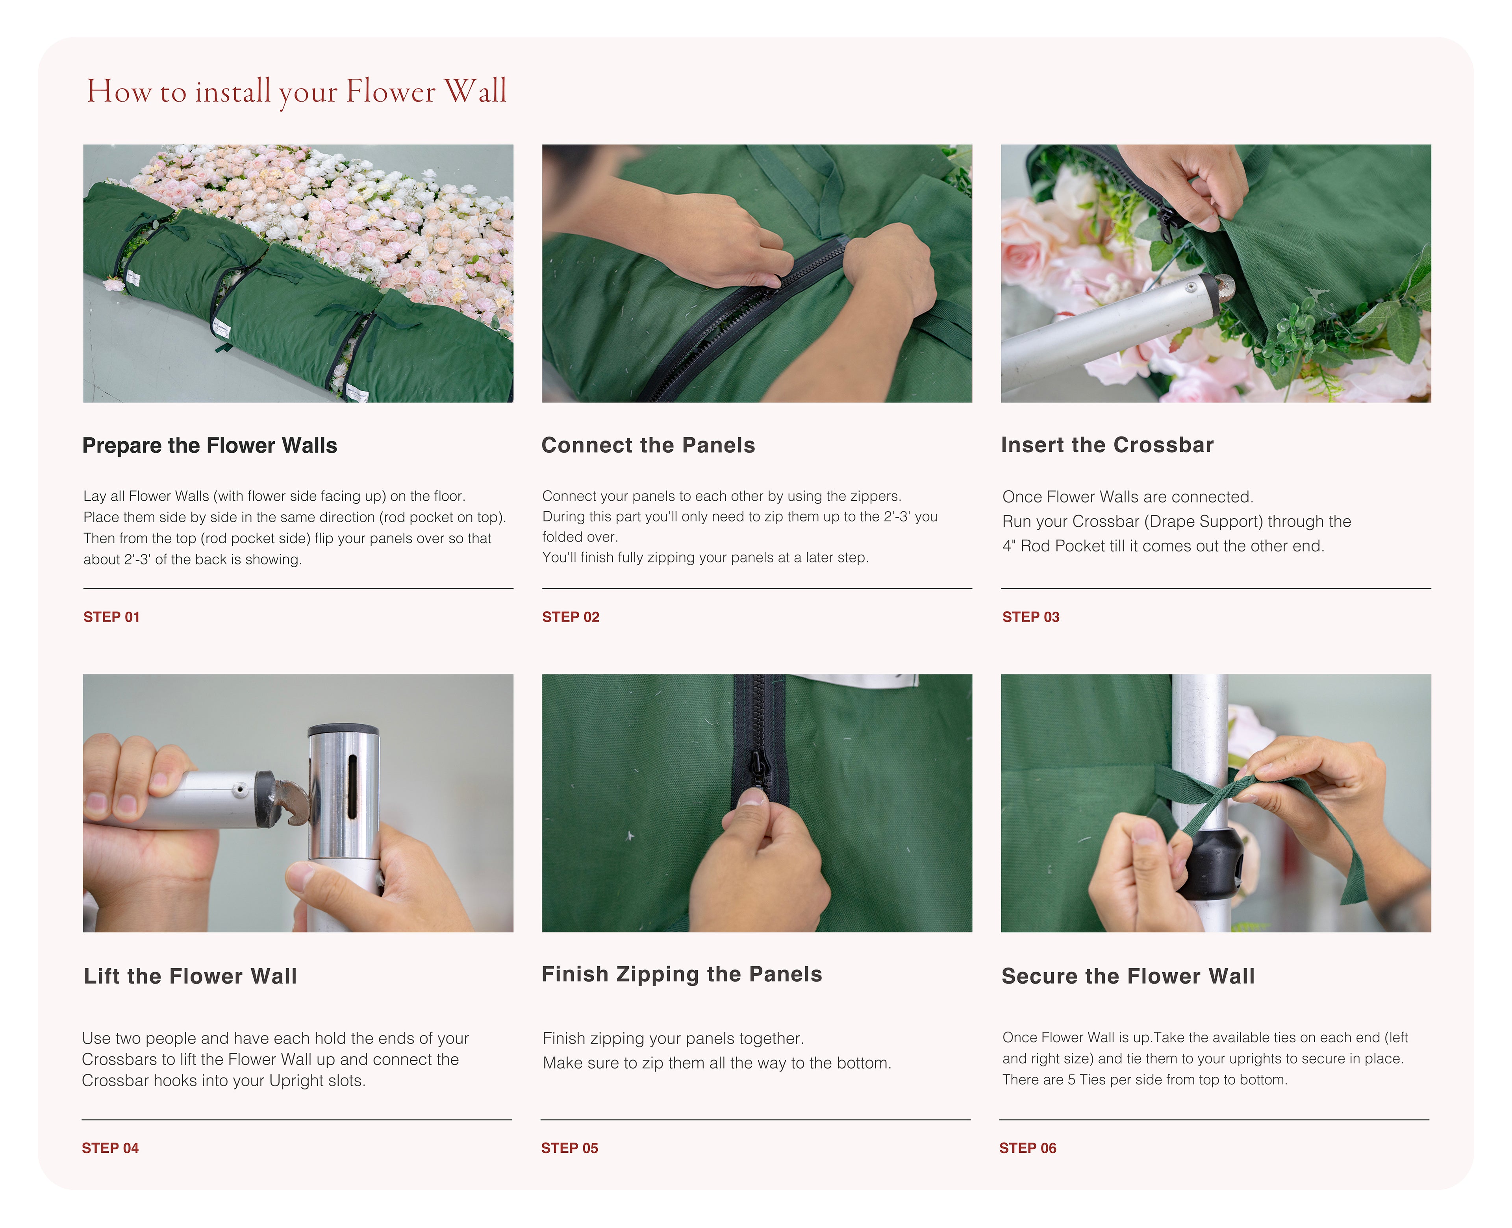
Task: Select the 'Connect the Panels' heading
Action: point(647,445)
